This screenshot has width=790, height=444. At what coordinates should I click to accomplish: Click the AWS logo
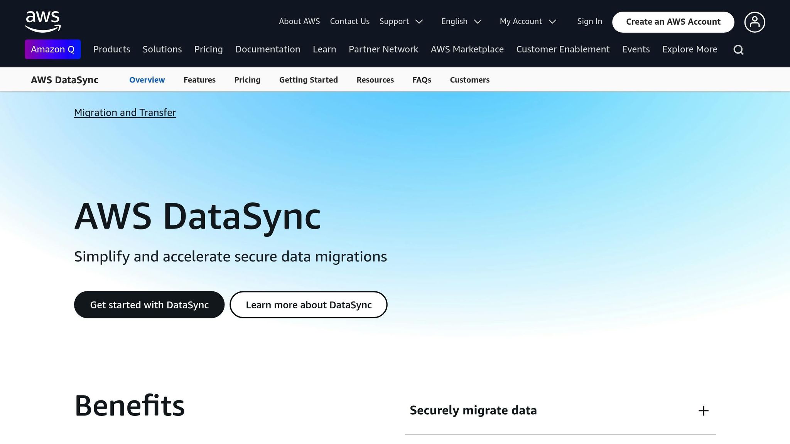point(43,22)
